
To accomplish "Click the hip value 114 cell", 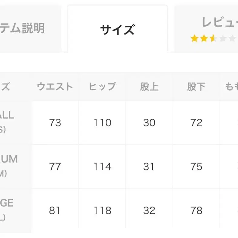I will click(x=102, y=167).
